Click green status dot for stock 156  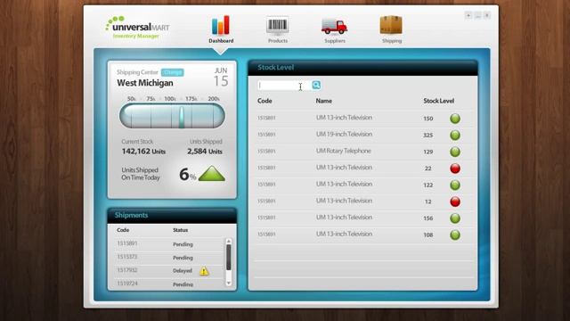[x=455, y=218]
